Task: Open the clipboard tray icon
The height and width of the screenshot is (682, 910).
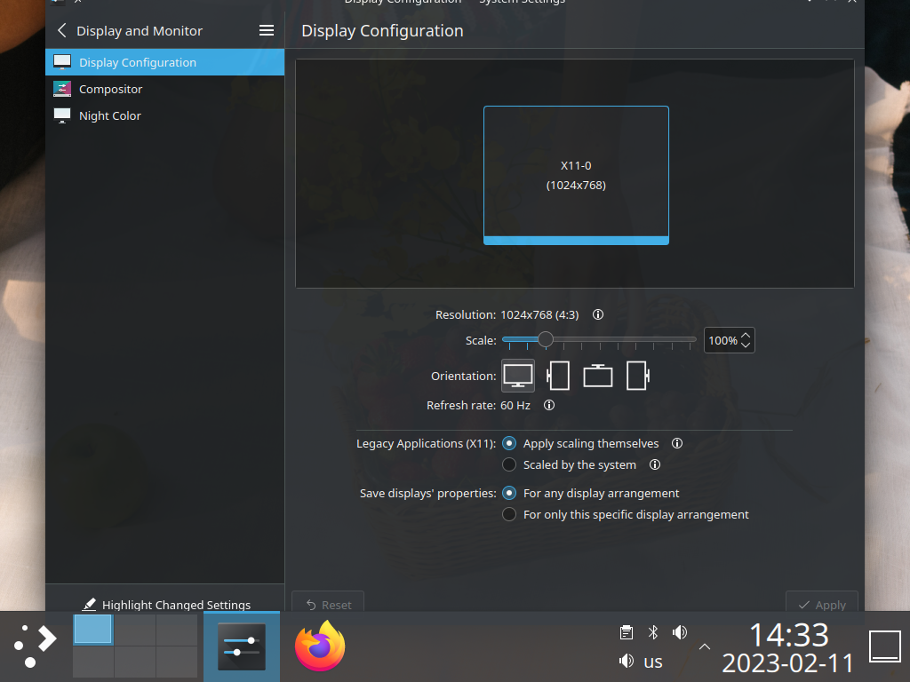Action: [627, 632]
